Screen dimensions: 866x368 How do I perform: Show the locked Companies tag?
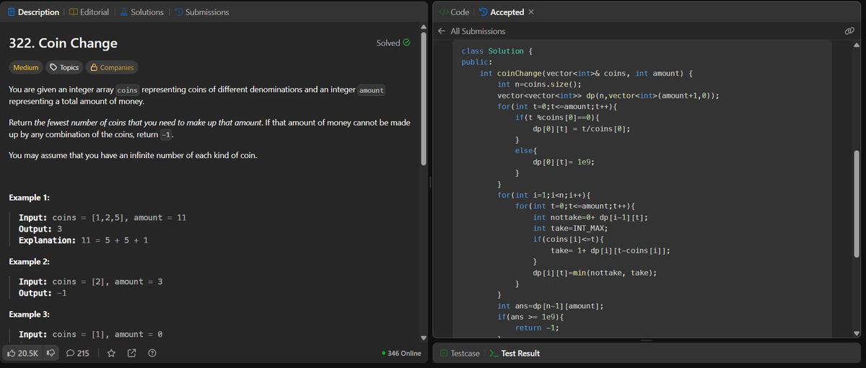point(111,68)
